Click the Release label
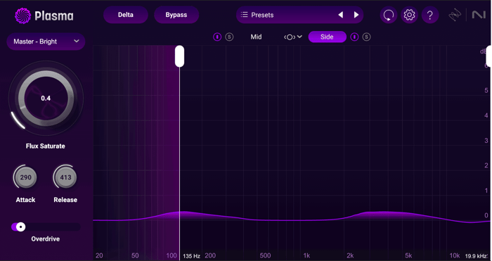Screen dimensions: 492x261 tap(65, 200)
